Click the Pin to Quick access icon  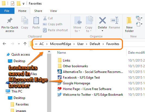(10, 20)
